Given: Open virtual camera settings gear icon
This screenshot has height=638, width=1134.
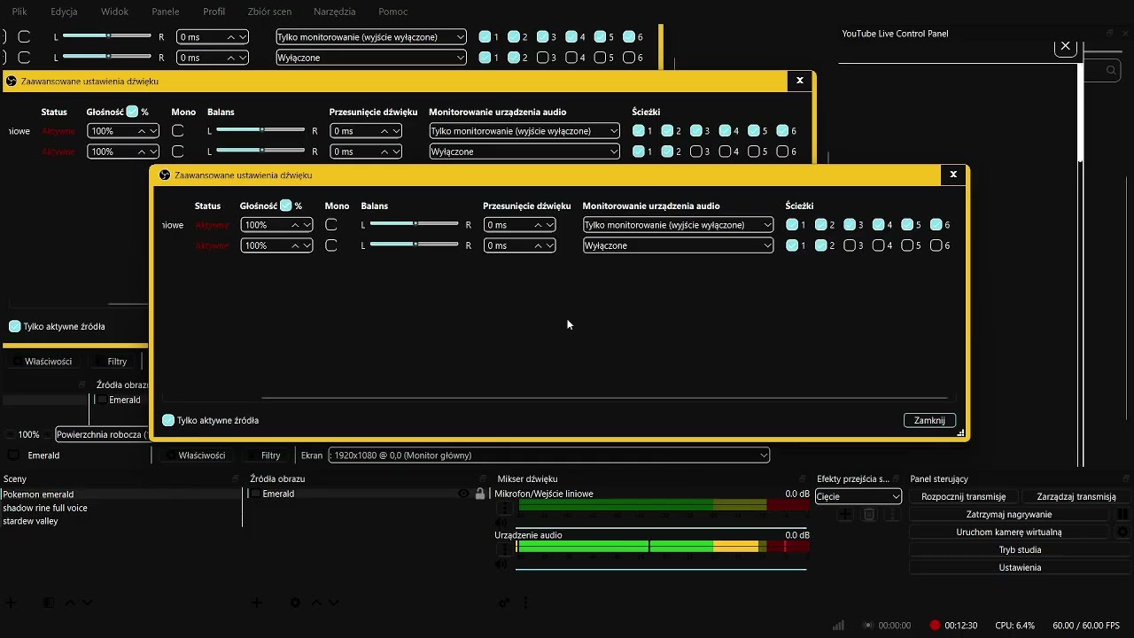Looking at the screenshot, I should (1122, 532).
